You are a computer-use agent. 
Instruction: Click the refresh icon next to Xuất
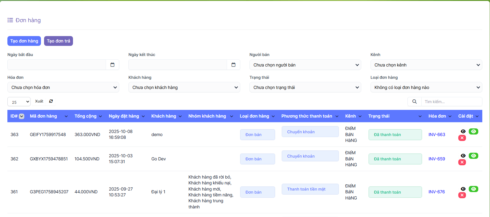pyautogui.click(x=51, y=101)
